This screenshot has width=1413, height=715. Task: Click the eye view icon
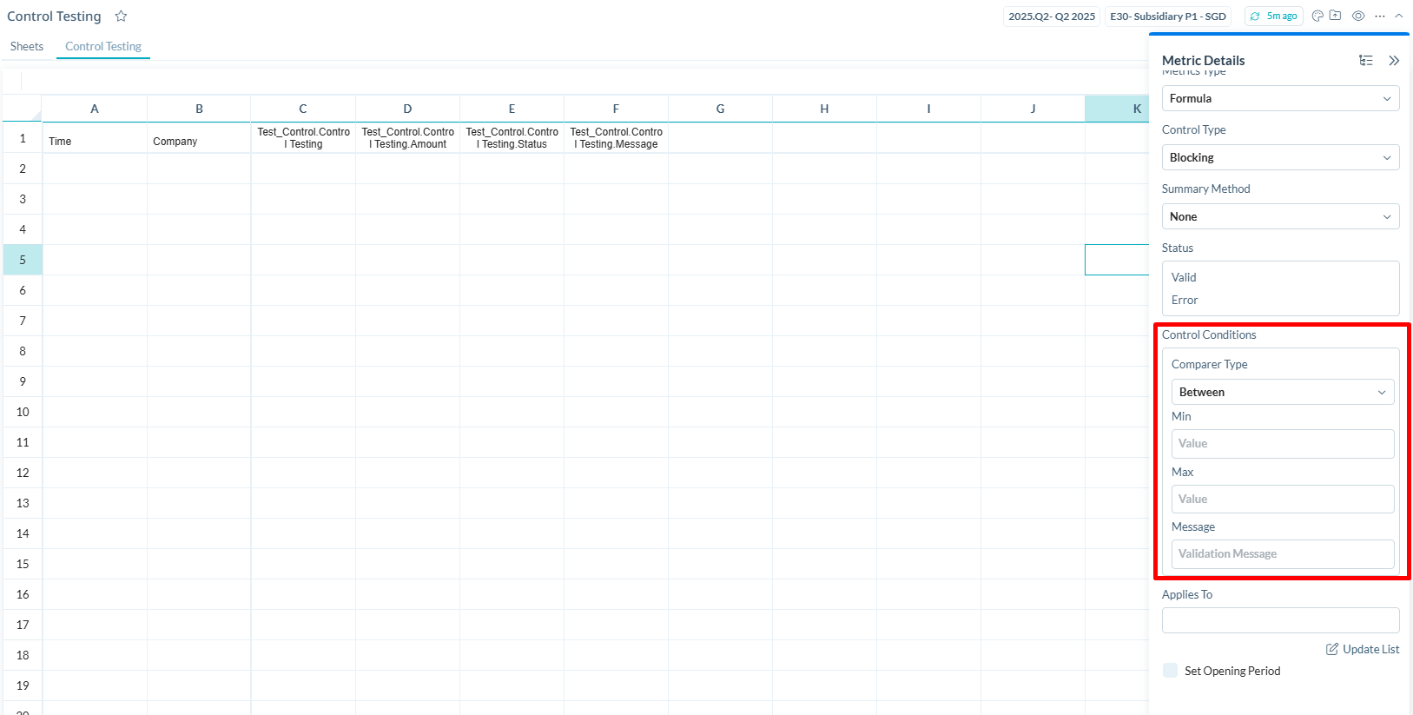pyautogui.click(x=1358, y=16)
